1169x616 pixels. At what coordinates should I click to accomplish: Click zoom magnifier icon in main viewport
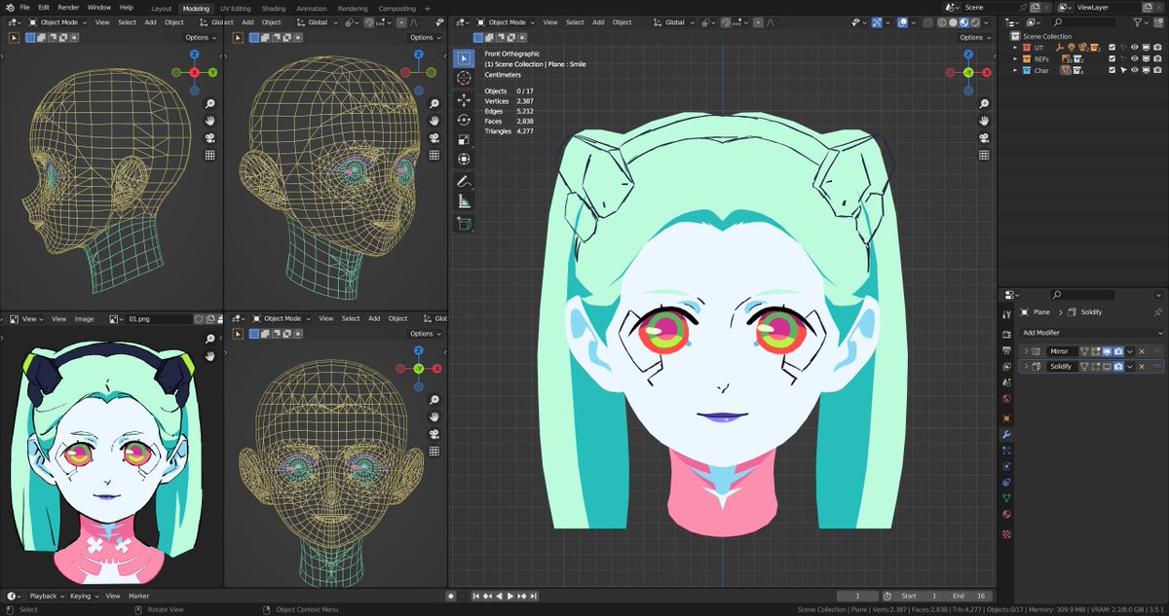coord(984,104)
